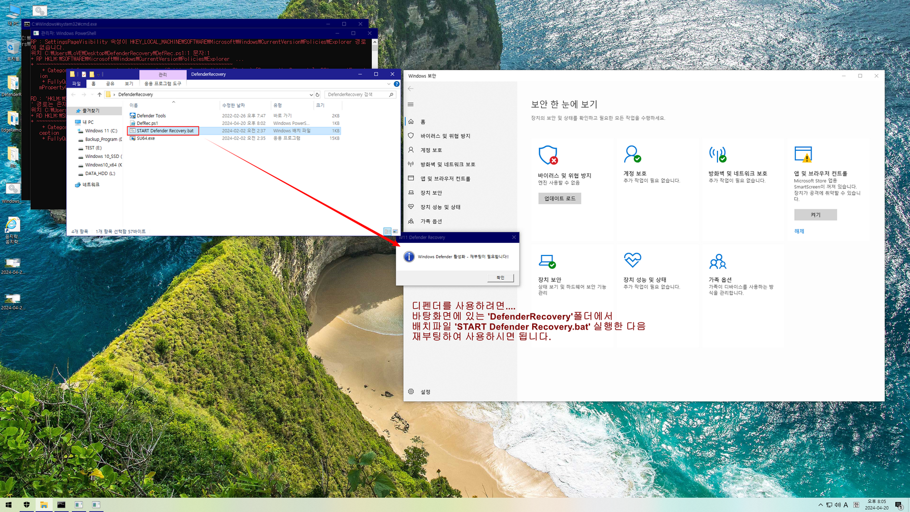Expand the address bar history dropdown
910x512 pixels.
coord(311,94)
